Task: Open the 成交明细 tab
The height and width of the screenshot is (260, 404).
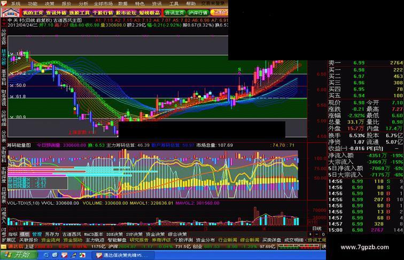Action: click(294, 240)
